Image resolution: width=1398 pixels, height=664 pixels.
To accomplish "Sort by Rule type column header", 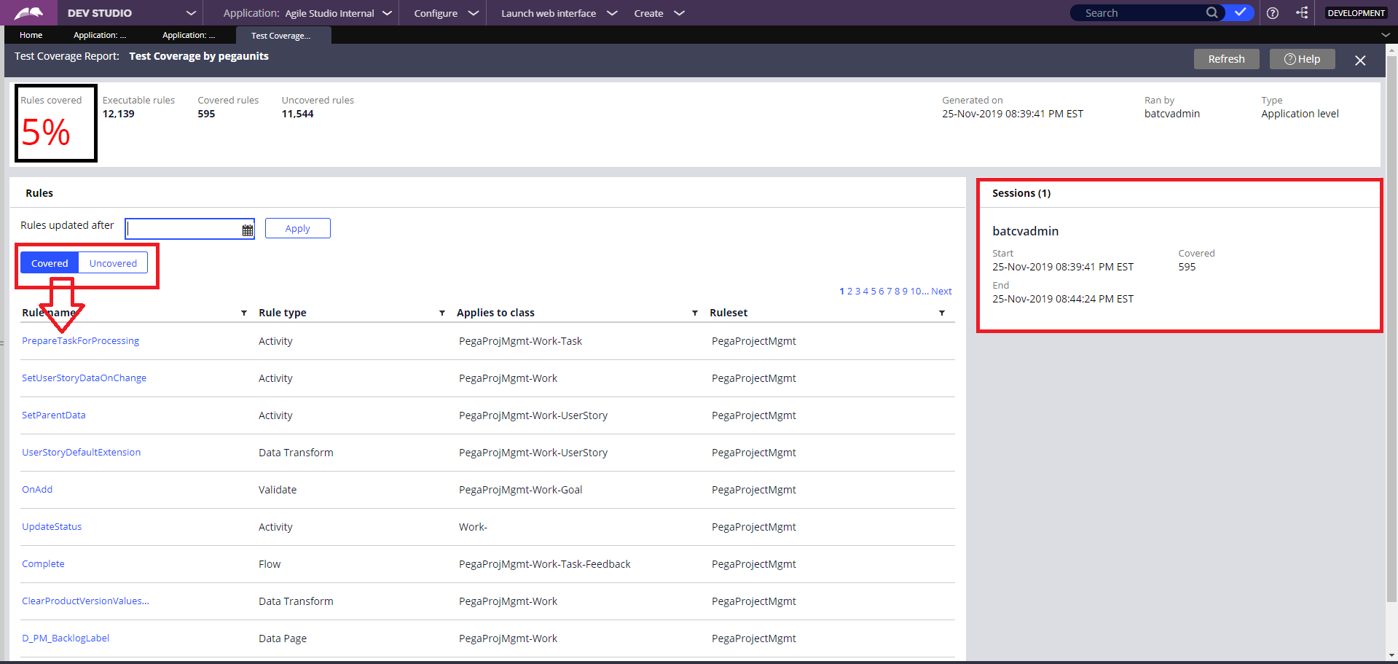I will point(283,313).
